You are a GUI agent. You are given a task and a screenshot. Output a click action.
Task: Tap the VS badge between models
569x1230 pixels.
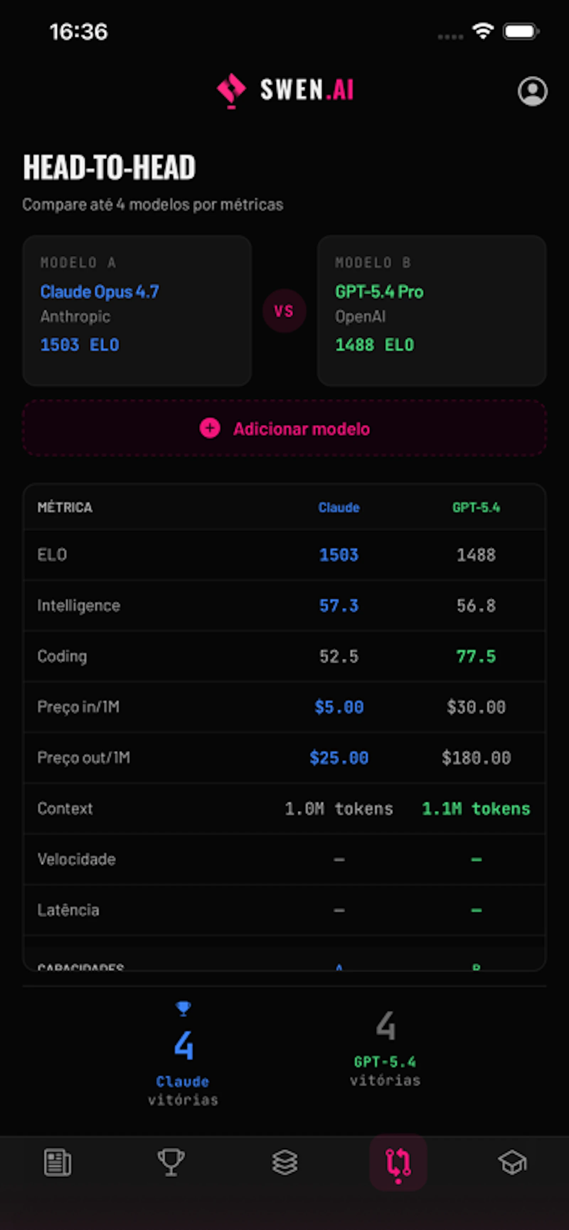(284, 311)
